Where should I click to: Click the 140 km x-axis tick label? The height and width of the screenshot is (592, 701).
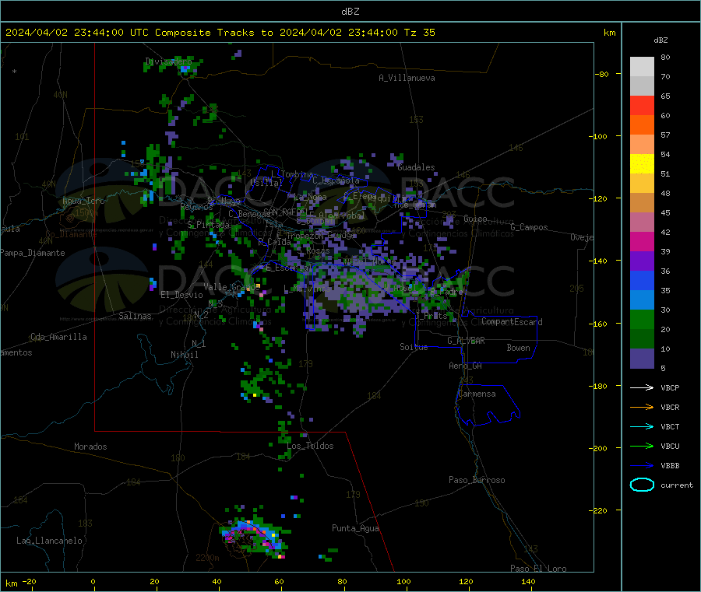[528, 581]
